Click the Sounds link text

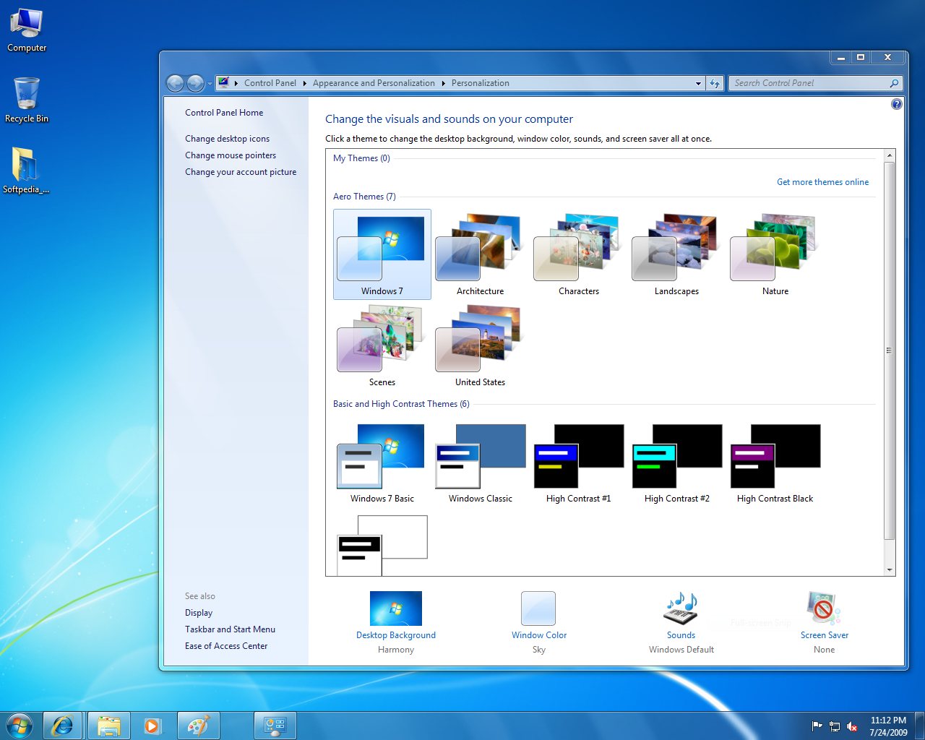pos(681,635)
